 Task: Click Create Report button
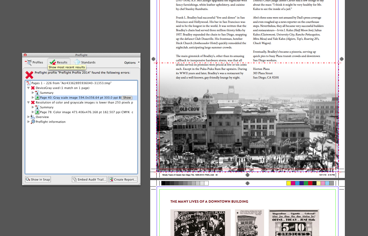(123, 180)
